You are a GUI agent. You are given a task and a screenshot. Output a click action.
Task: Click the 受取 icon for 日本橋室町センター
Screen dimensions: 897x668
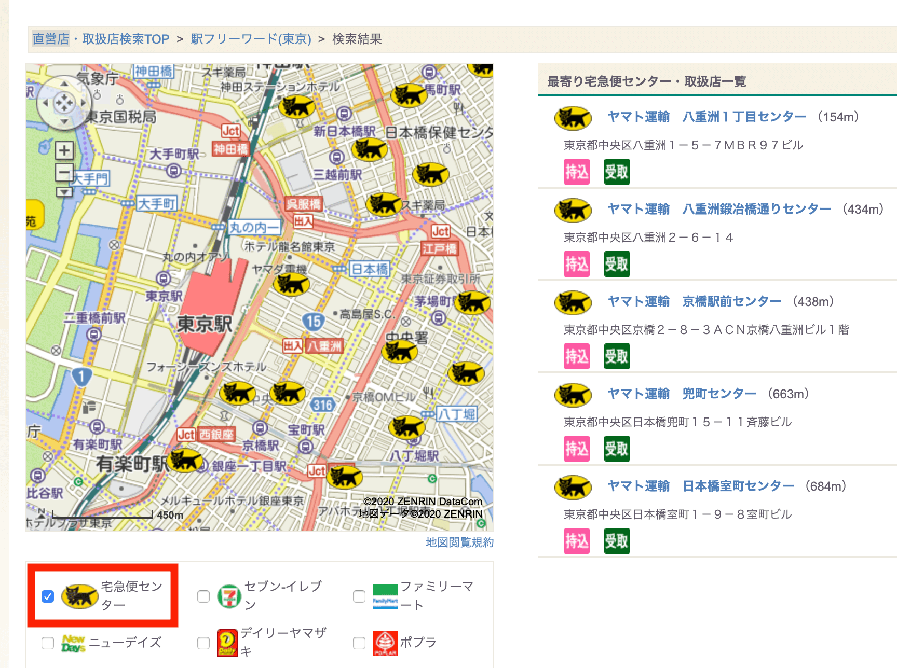pyautogui.click(x=617, y=541)
